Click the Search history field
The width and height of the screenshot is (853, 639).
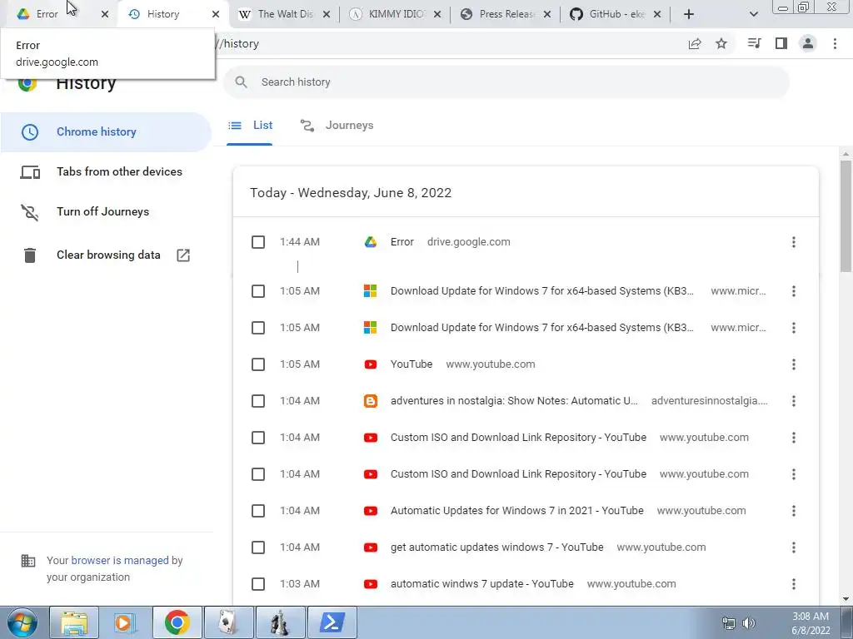point(506,82)
